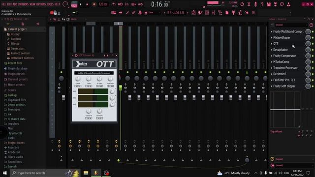
Task: Open slot menu arrow beside Decimort2
Action: [271, 74]
